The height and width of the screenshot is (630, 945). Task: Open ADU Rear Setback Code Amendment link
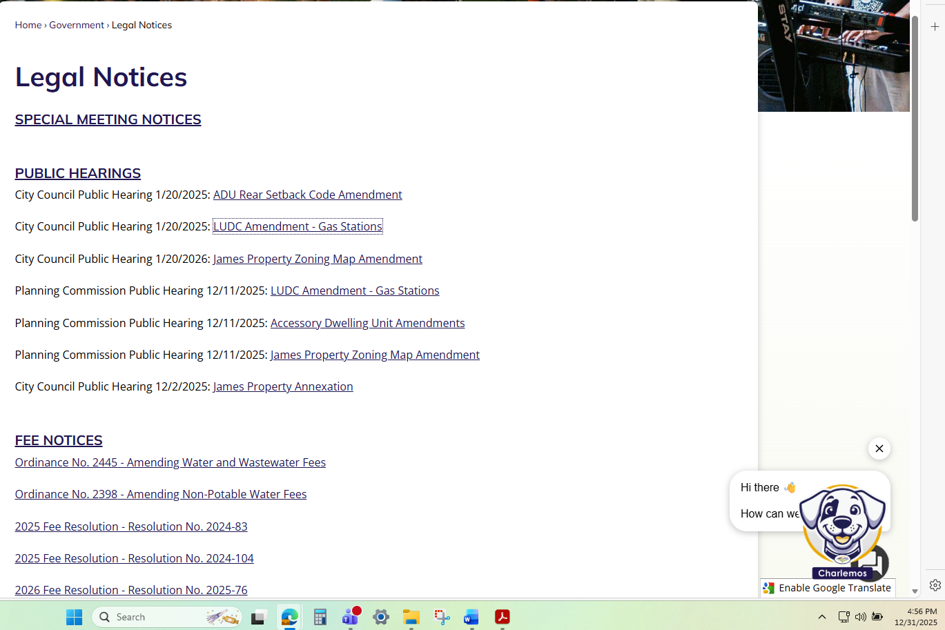[x=307, y=195]
